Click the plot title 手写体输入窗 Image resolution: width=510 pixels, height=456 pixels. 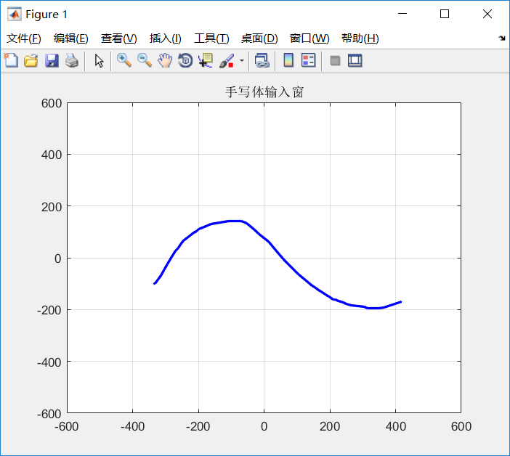pyautogui.click(x=264, y=92)
